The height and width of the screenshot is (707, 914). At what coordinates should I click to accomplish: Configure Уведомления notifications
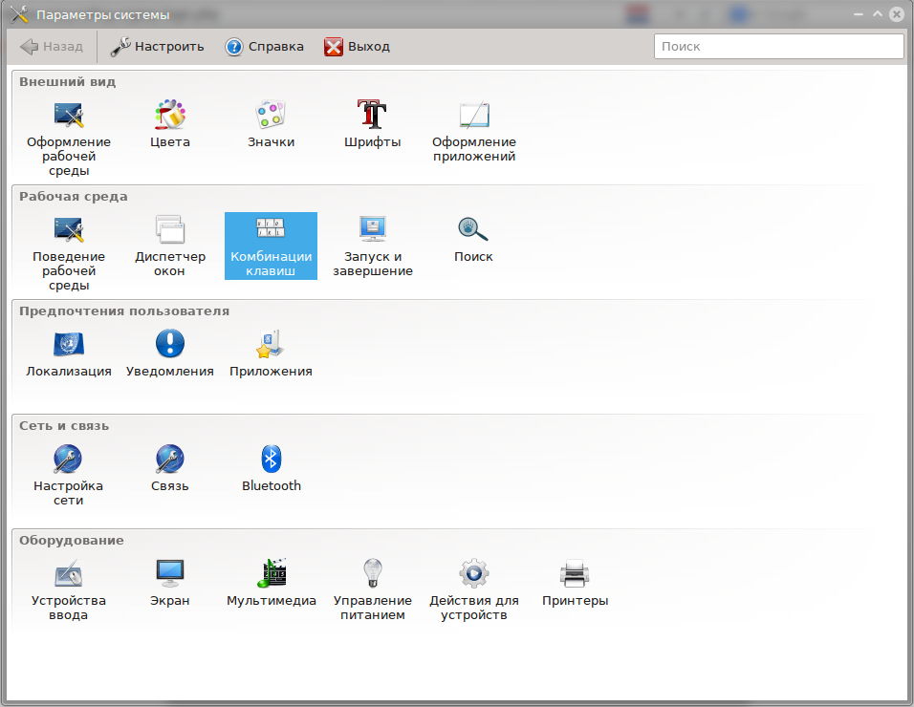coord(169,353)
